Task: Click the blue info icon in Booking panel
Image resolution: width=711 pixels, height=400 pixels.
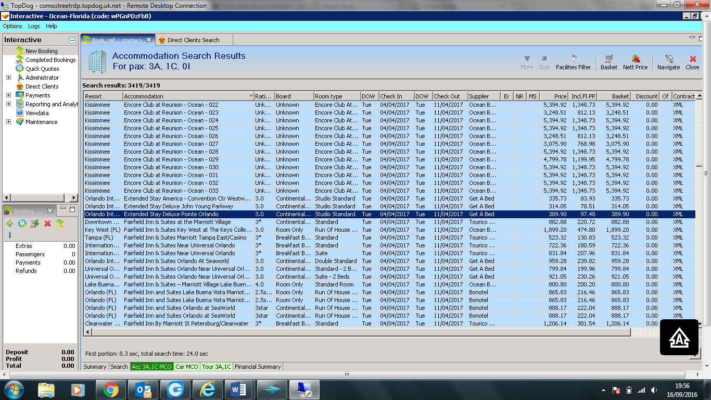Action: click(10, 235)
